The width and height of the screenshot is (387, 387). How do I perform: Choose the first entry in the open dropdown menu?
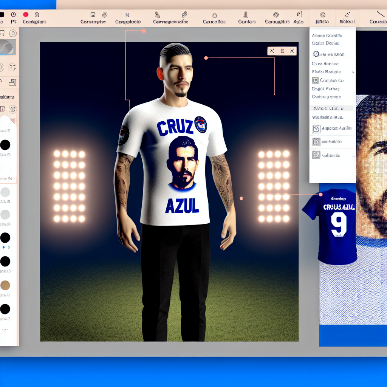(x=327, y=36)
